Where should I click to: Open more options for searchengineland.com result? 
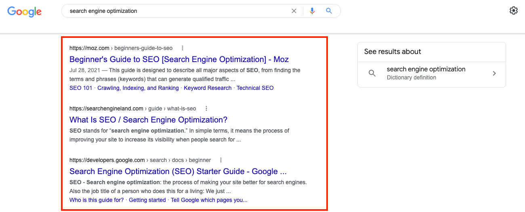tap(206, 108)
